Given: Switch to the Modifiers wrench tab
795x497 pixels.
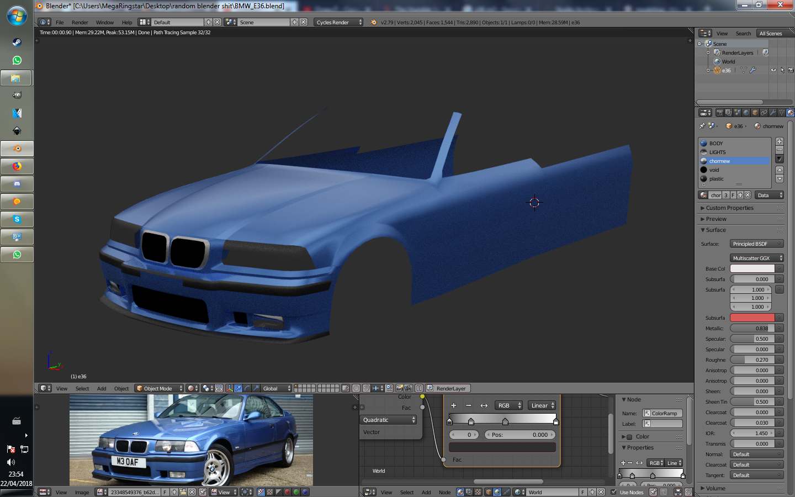Looking at the screenshot, I should pyautogui.click(x=773, y=113).
